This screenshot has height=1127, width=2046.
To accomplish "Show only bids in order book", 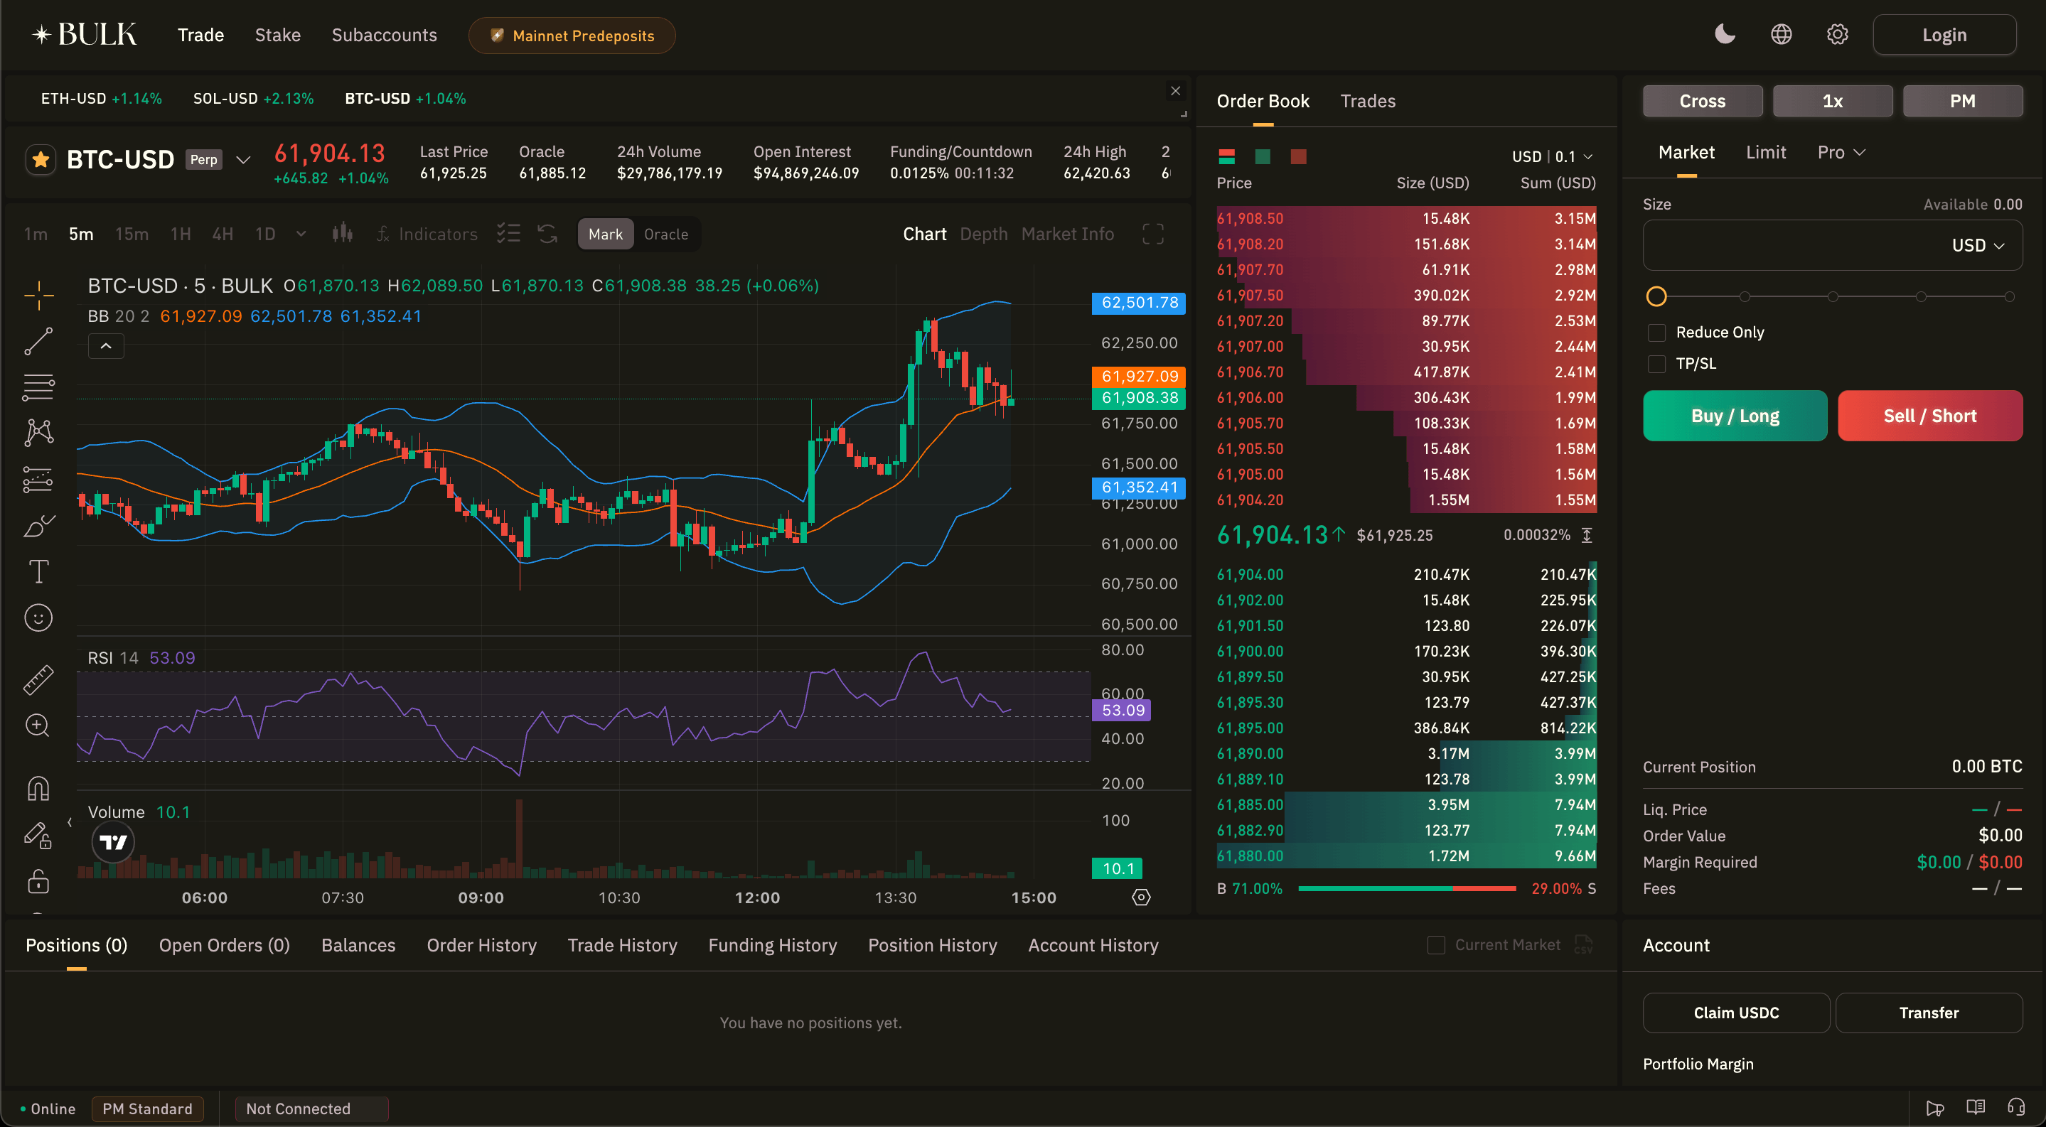I will 1262,156.
